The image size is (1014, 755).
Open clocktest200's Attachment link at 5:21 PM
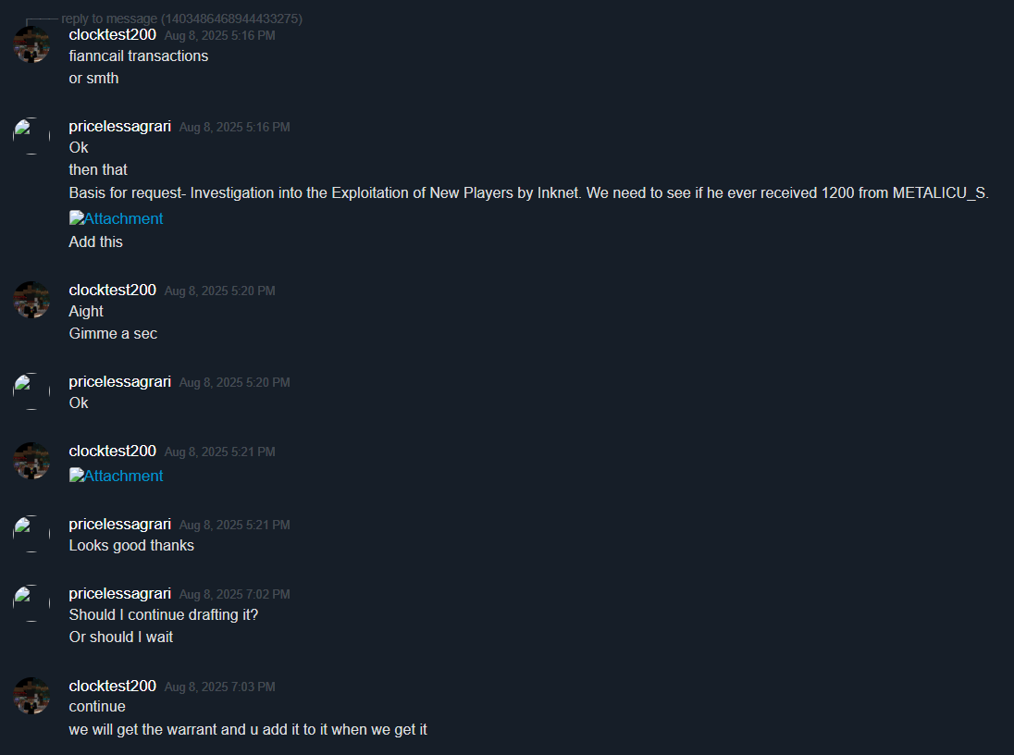click(117, 476)
